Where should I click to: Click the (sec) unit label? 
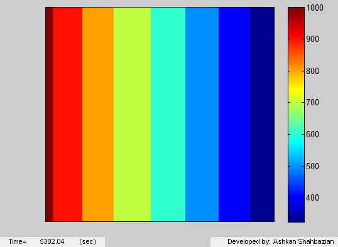tap(87, 242)
